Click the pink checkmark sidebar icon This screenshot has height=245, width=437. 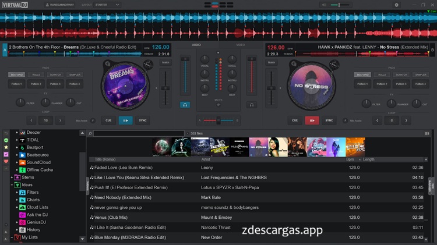pyautogui.click(x=6, y=154)
